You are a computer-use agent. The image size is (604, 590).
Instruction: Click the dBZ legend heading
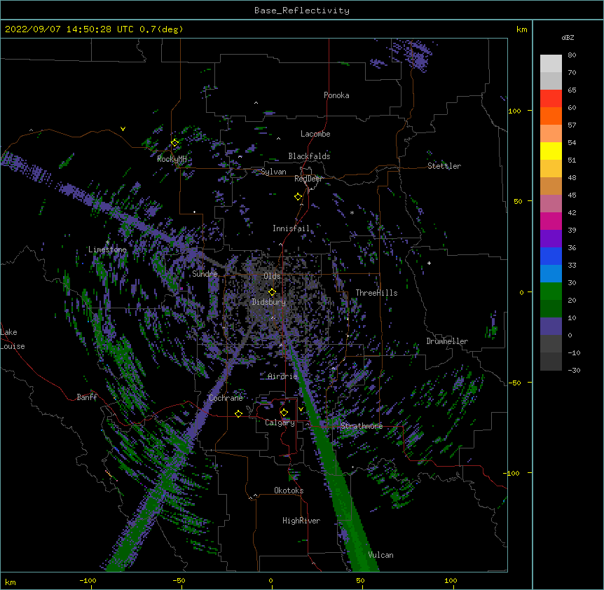click(x=568, y=38)
